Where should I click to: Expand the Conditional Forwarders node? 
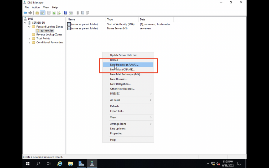(29, 43)
